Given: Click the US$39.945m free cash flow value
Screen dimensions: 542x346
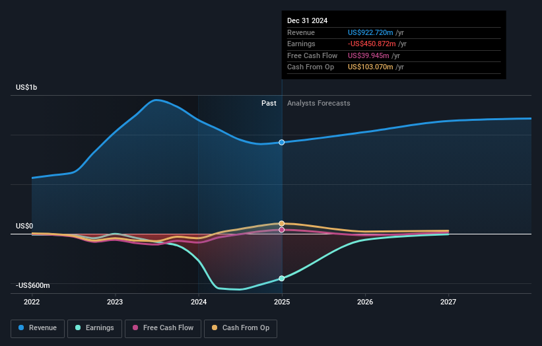Looking at the screenshot, I should [368, 55].
